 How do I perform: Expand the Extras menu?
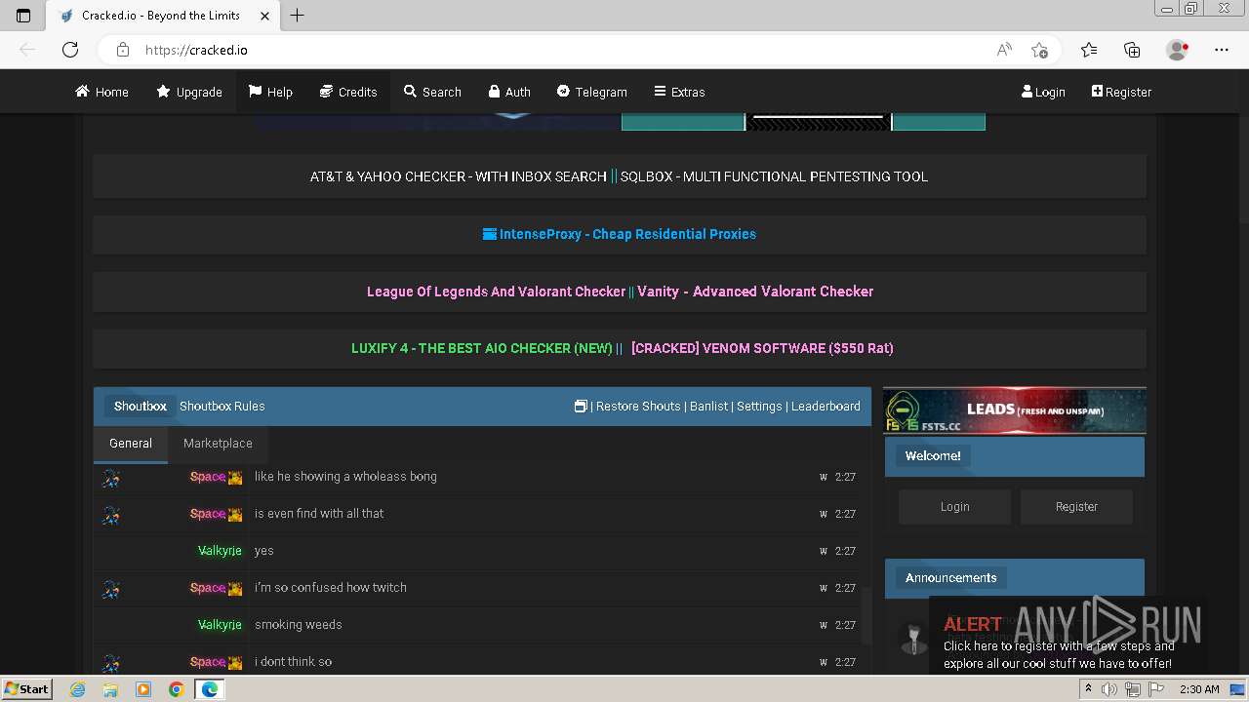click(679, 92)
